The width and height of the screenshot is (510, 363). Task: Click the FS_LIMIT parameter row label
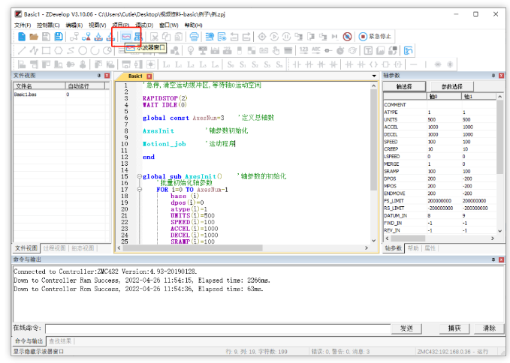coord(394,201)
